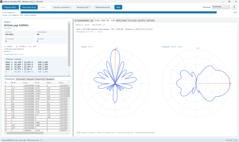
Task: Open Пакетный расчёт... dialog
Action: 103,7
